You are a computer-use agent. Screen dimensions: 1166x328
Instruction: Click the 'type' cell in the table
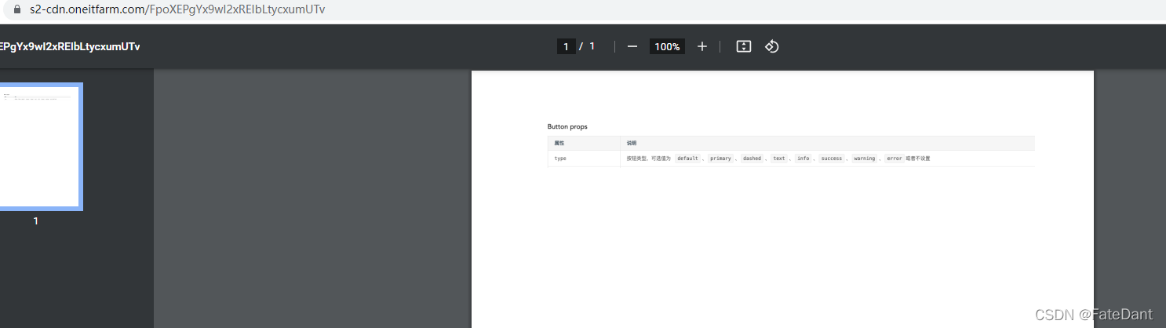point(560,159)
